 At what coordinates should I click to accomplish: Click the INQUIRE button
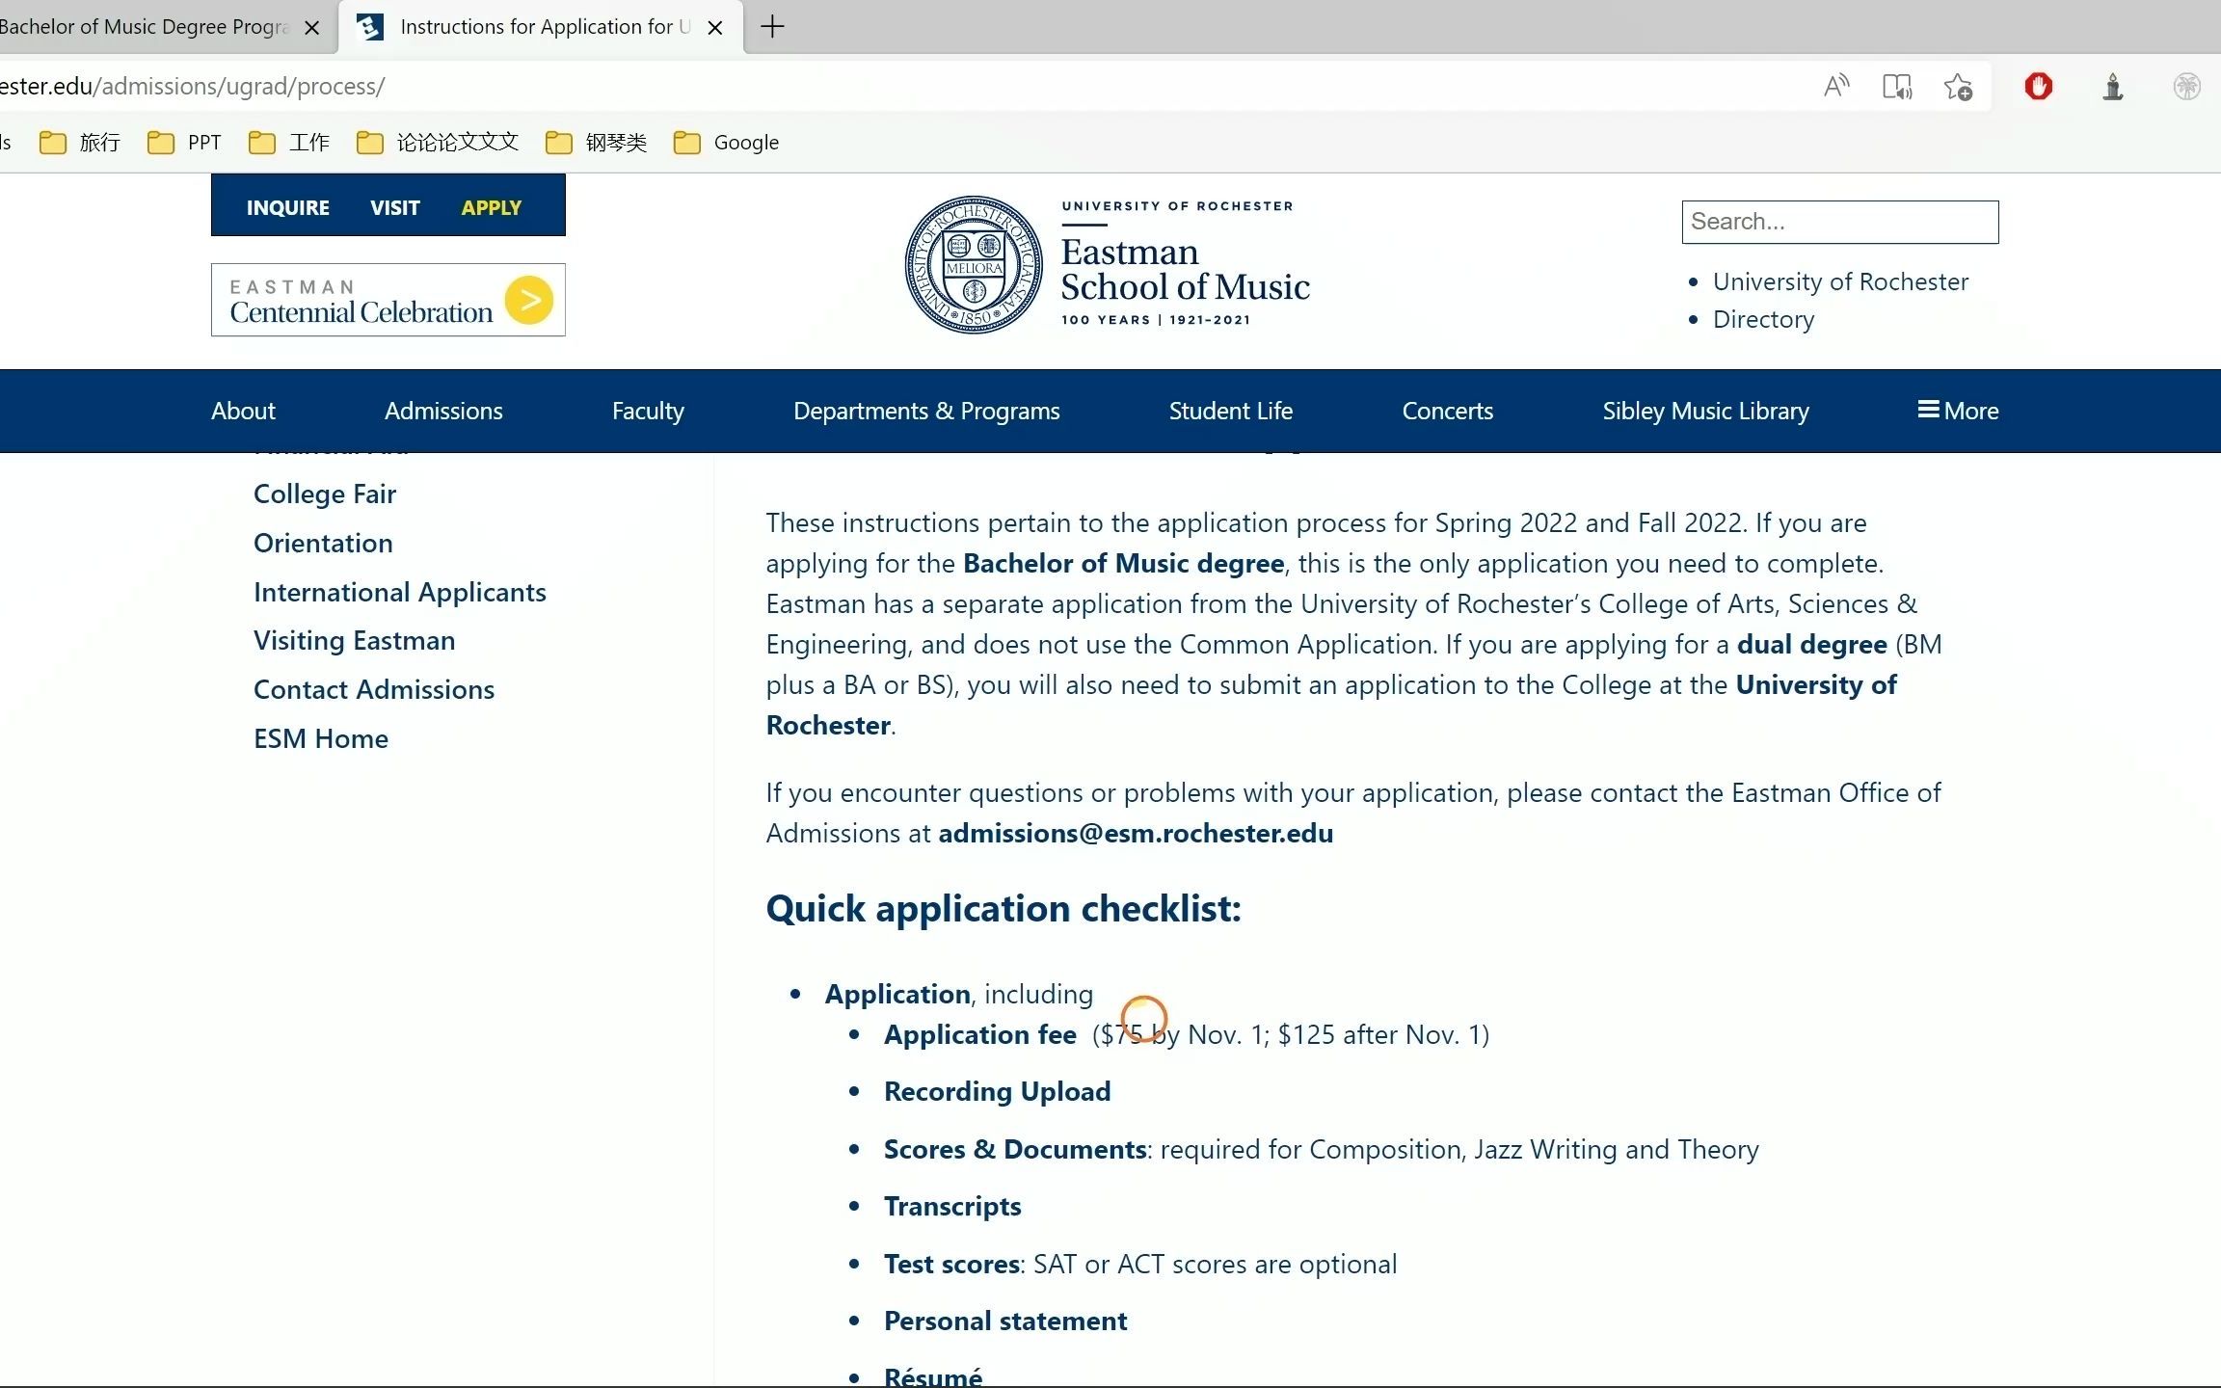(x=287, y=207)
